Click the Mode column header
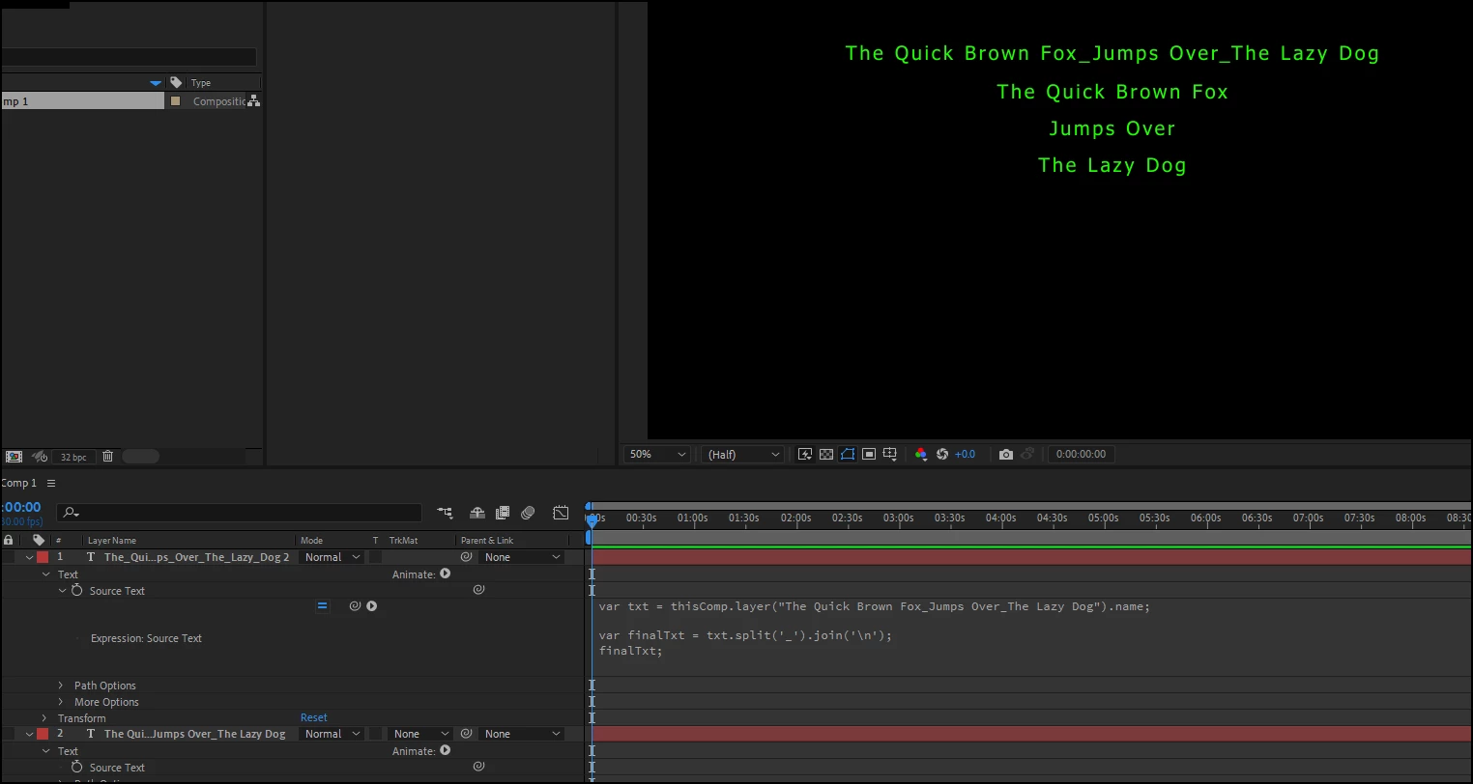Screen dimensions: 1473x784 311,541
